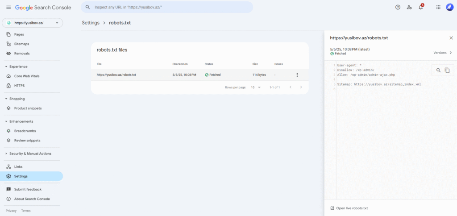The image size is (457, 216).
Task: Go to Pages report
Action: tap(19, 34)
